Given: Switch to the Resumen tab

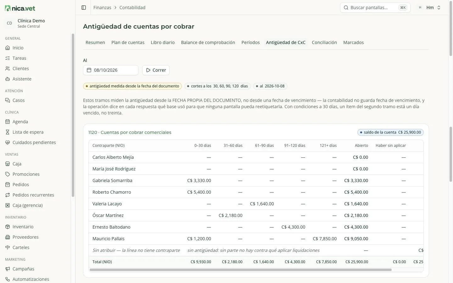Looking at the screenshot, I should point(95,42).
